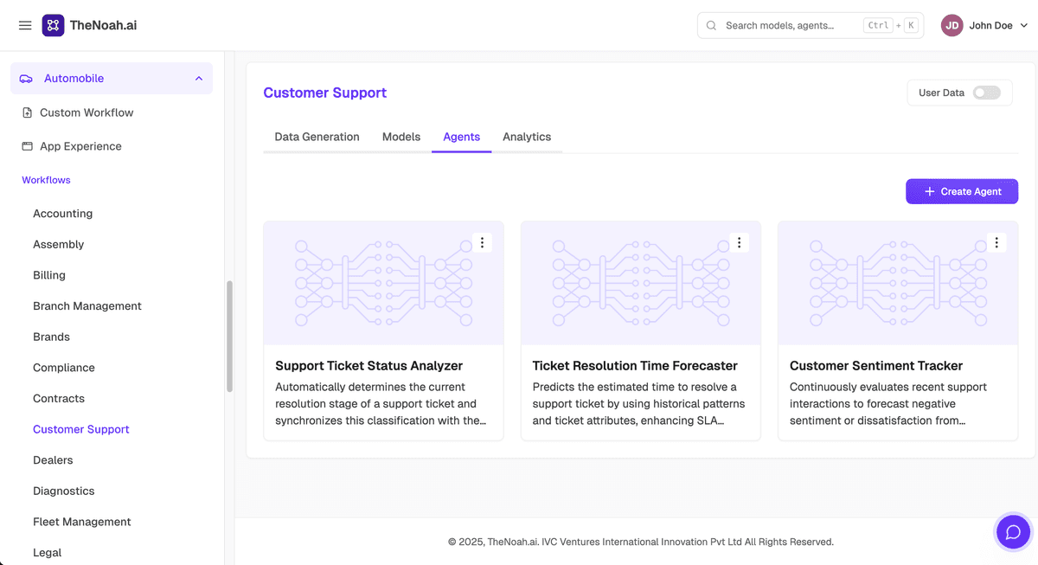Open Support Ticket Status Analyzer card thumbnail
Screen dimensions: 1038x565
[383, 283]
